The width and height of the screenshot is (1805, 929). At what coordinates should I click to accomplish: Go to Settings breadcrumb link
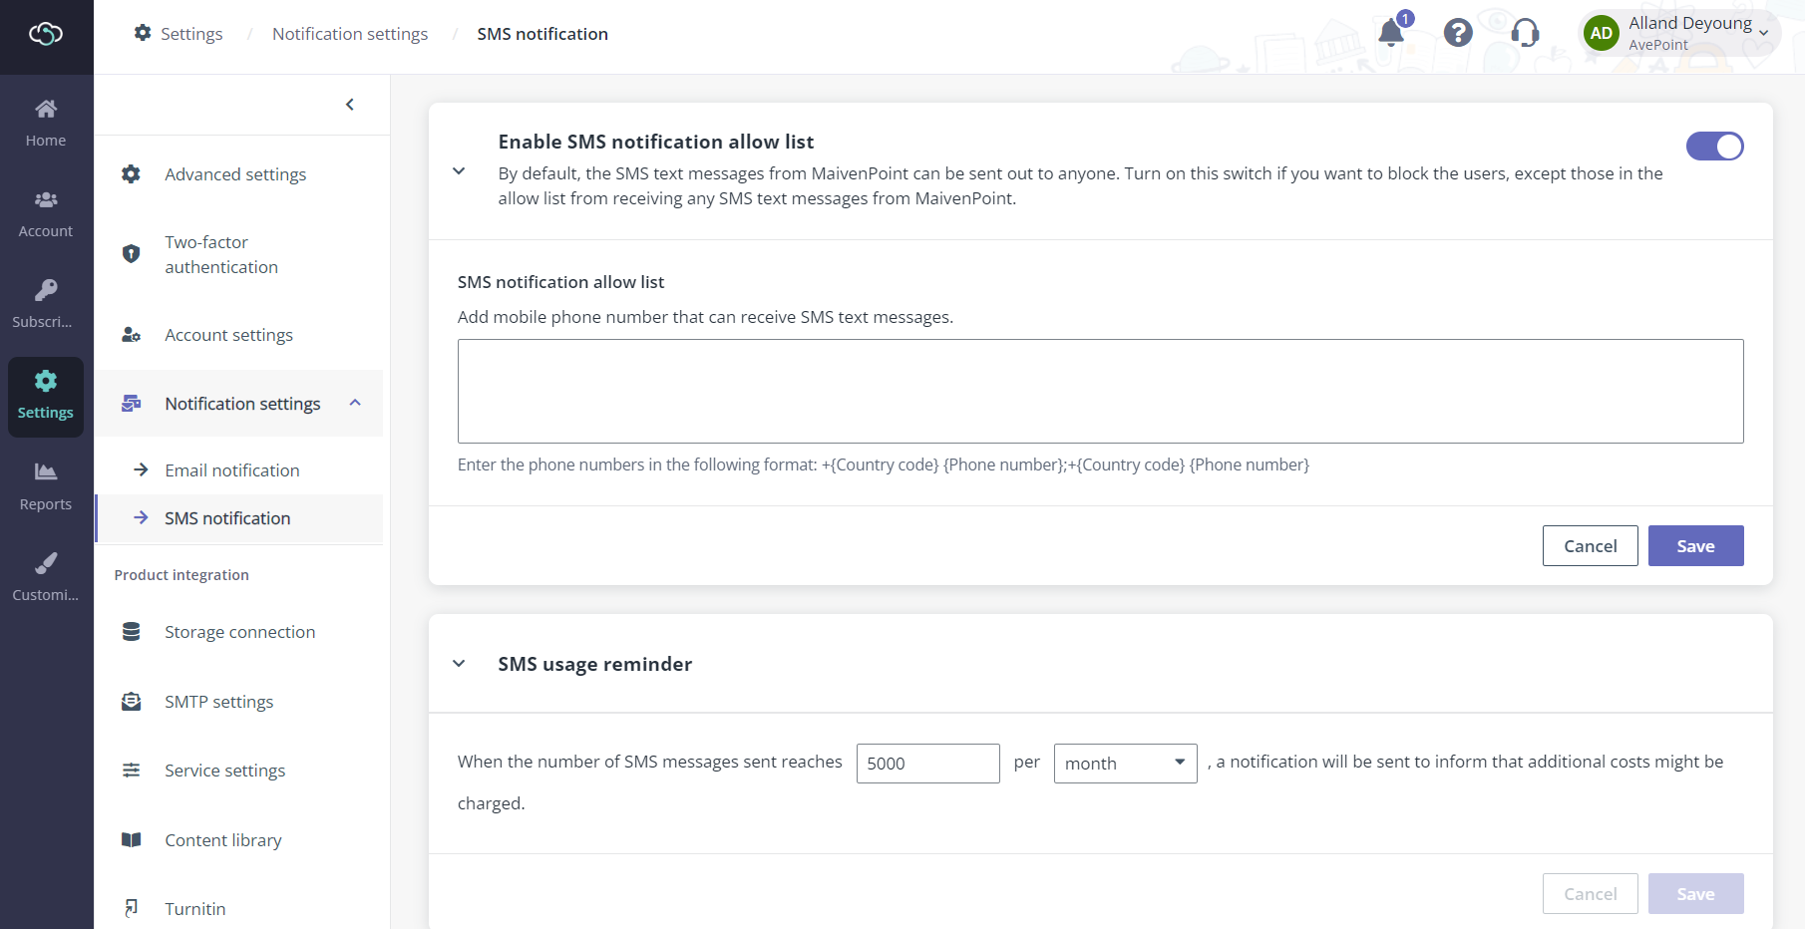pyautogui.click(x=191, y=34)
